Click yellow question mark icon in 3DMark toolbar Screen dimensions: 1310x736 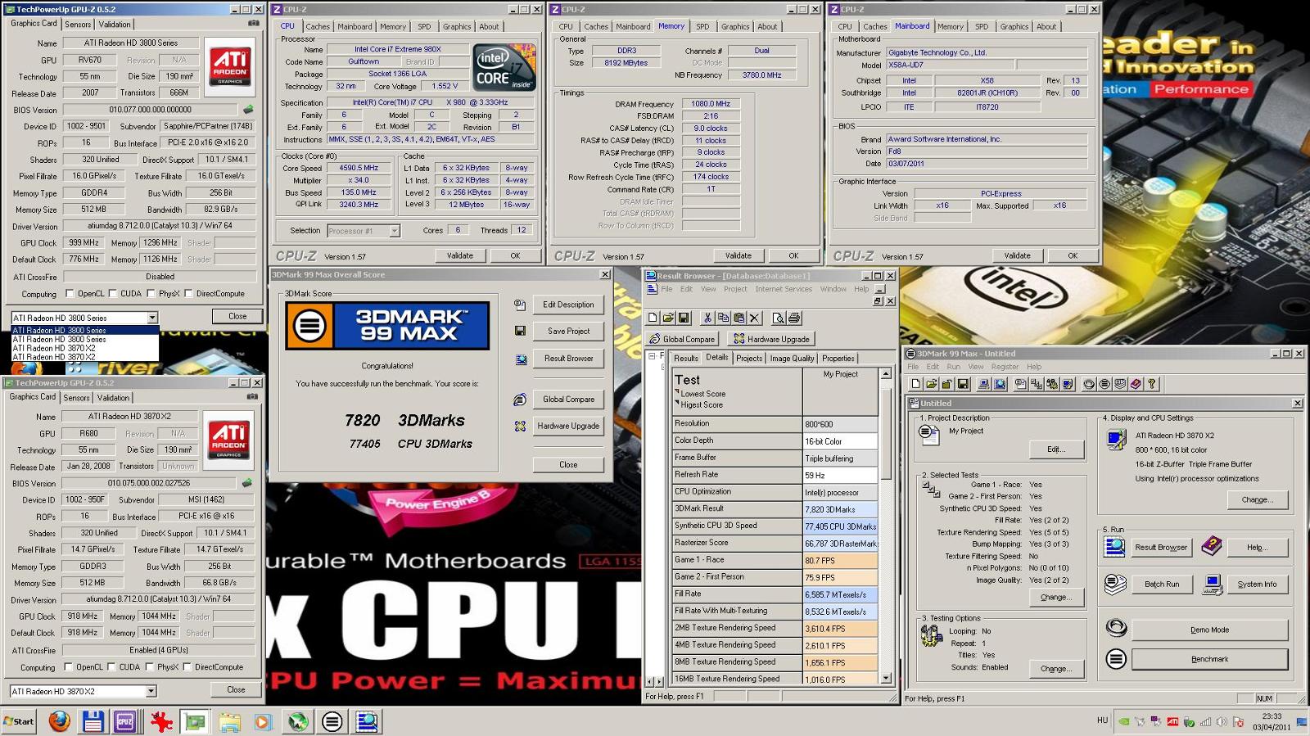1151,384
